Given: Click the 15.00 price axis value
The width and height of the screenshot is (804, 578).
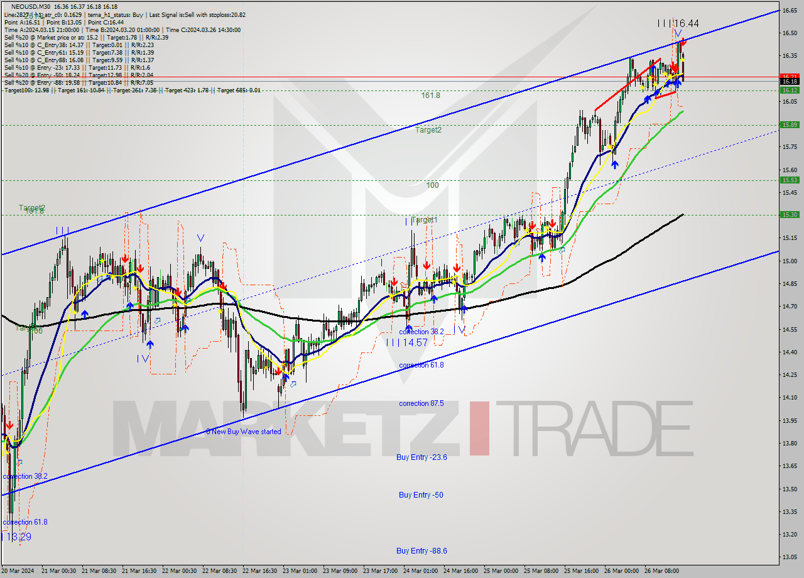Looking at the screenshot, I should point(790,261).
